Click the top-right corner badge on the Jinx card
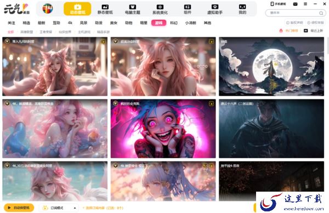This screenshot has width=329, height=213. (x=212, y=103)
